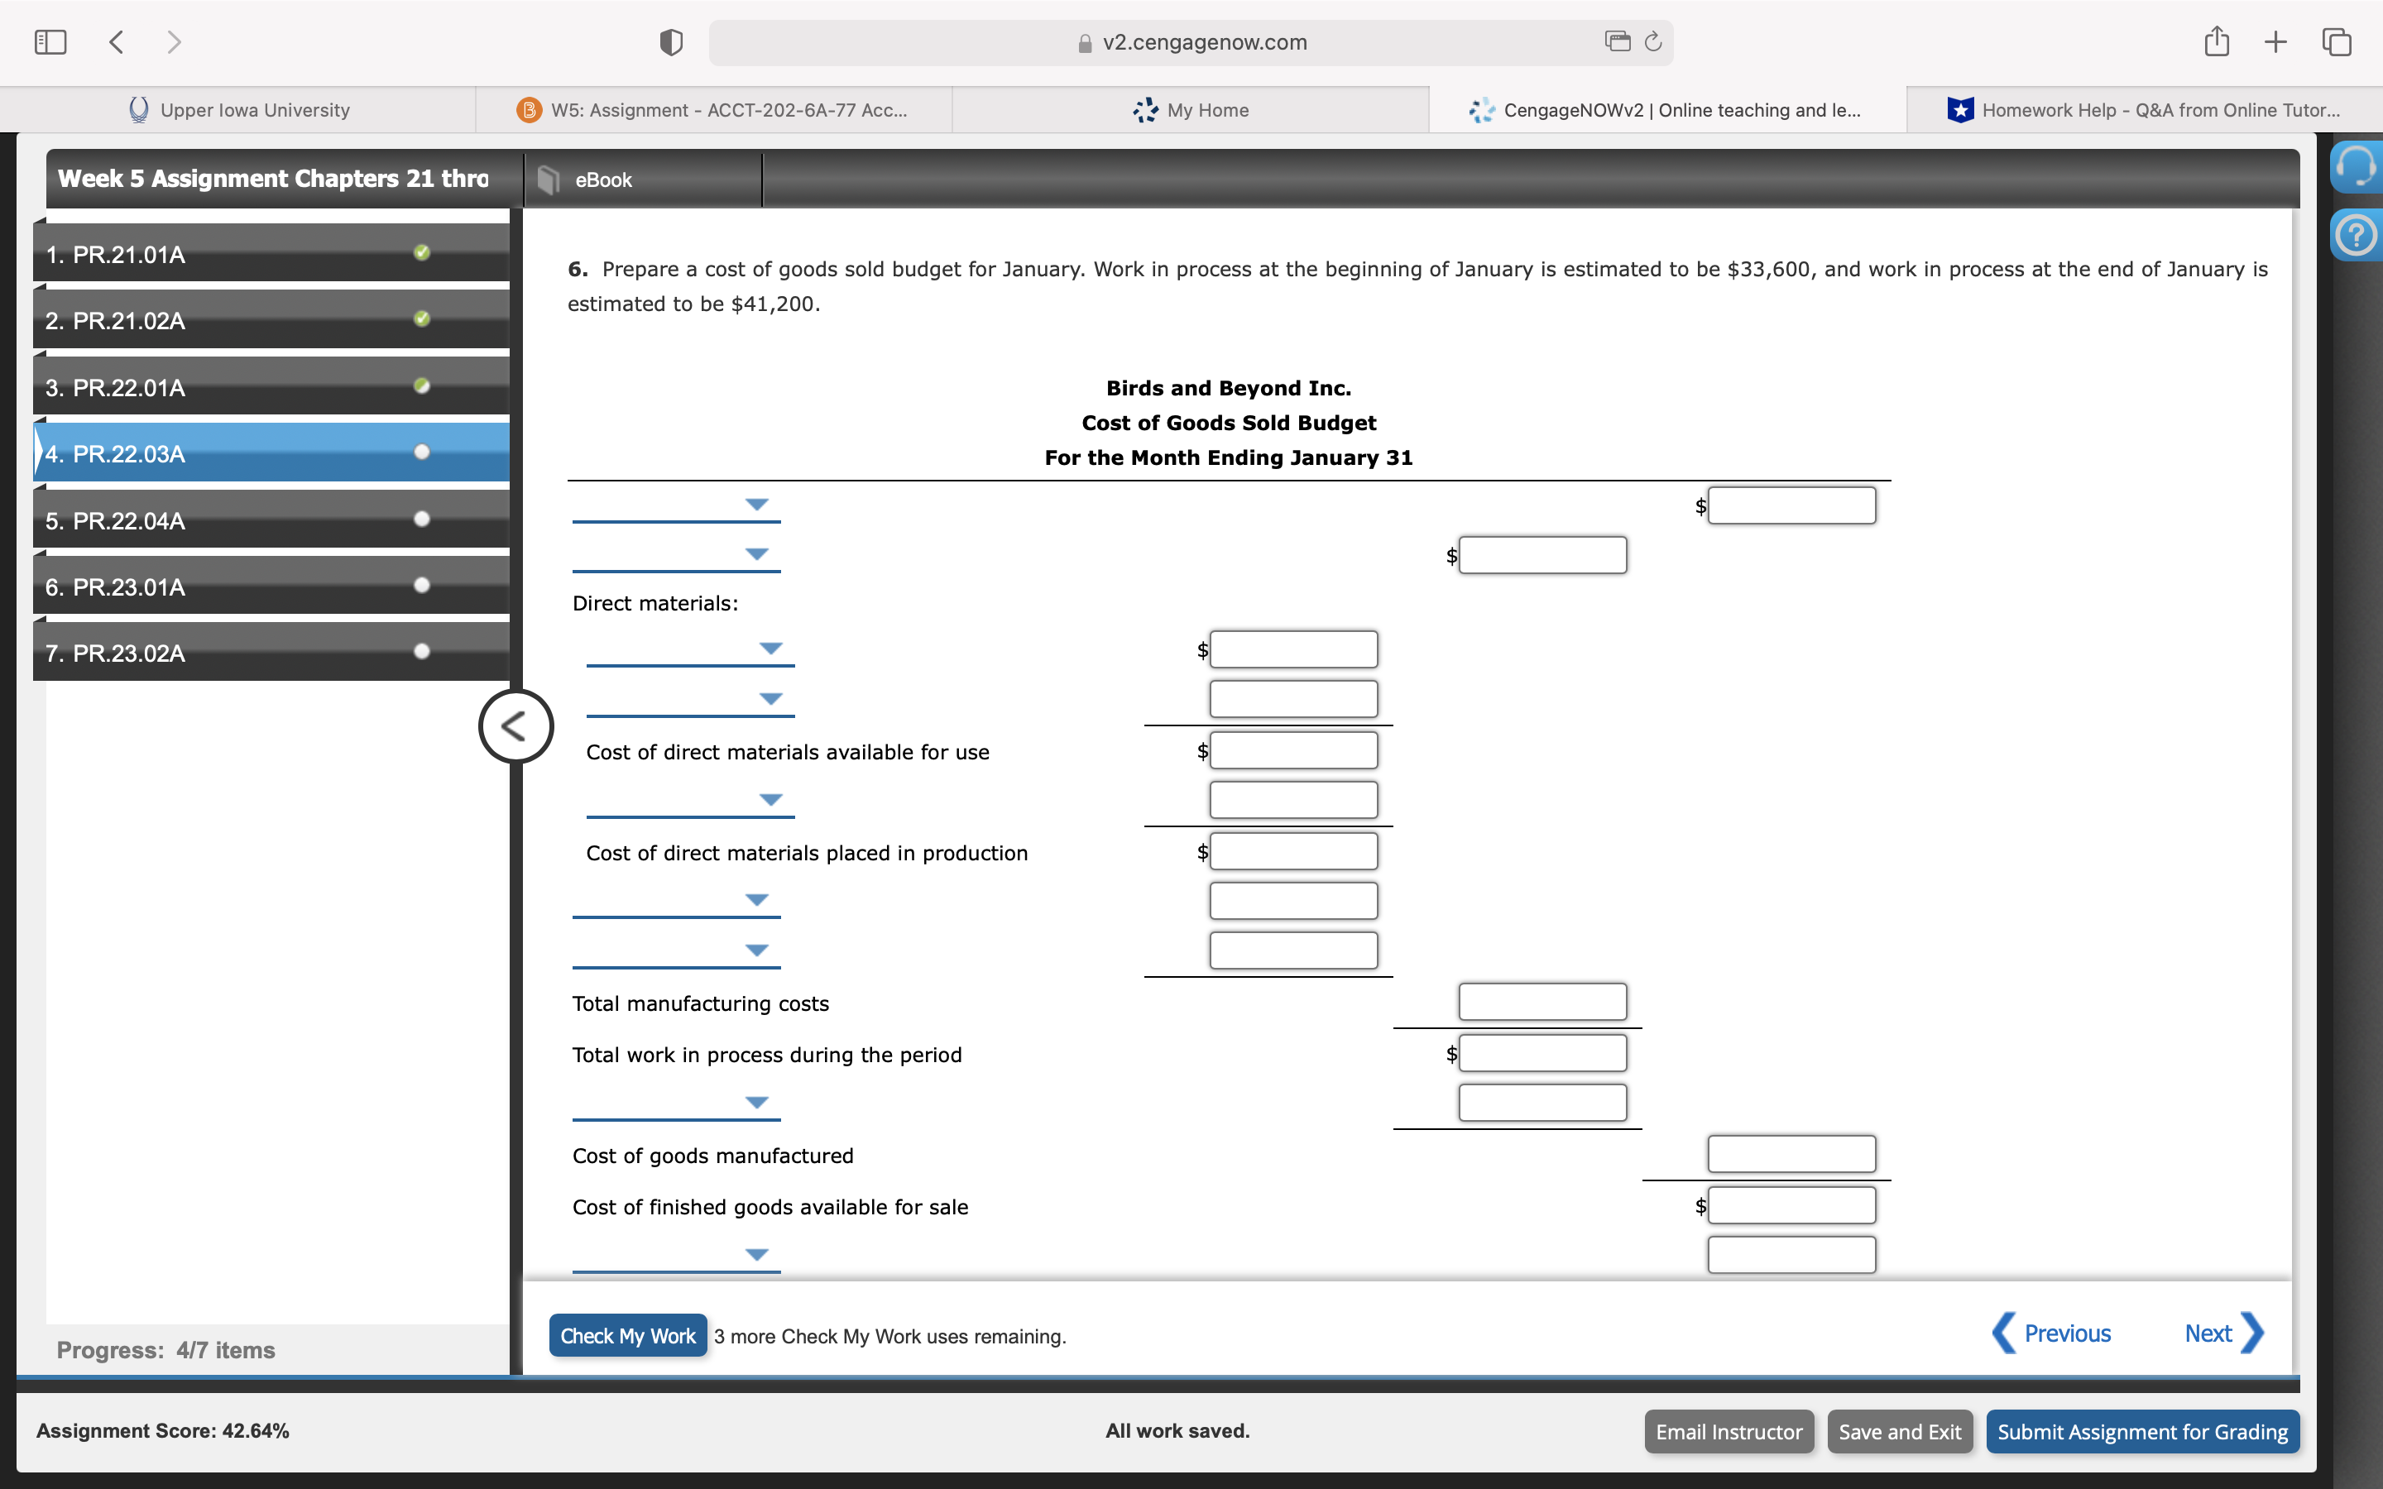Reload the page with refresh icon
The width and height of the screenshot is (2383, 1489).
point(1653,41)
